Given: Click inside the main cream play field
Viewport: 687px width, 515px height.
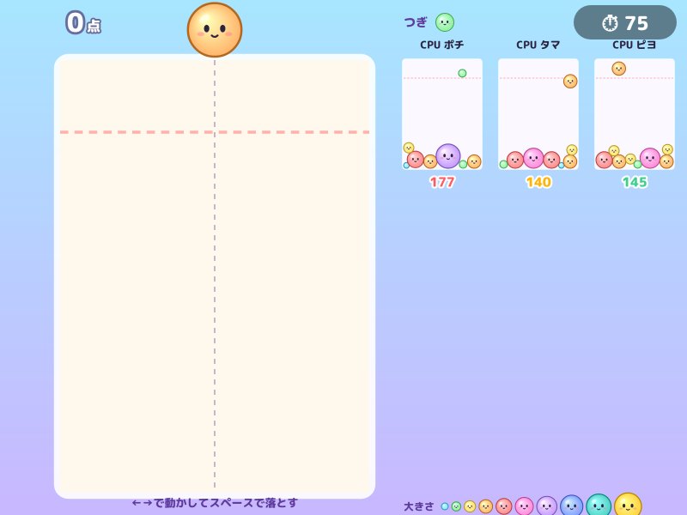Looking at the screenshot, I should 215,276.
